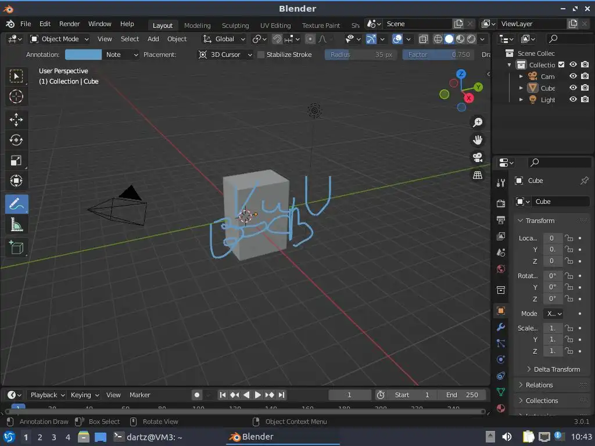
Task: Click the pan hand viewport icon
Action: (x=478, y=140)
